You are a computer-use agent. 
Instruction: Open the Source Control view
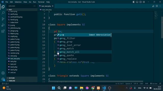click(x=3, y=19)
